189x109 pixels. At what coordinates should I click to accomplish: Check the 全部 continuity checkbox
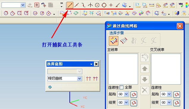(x=122, y=88)
